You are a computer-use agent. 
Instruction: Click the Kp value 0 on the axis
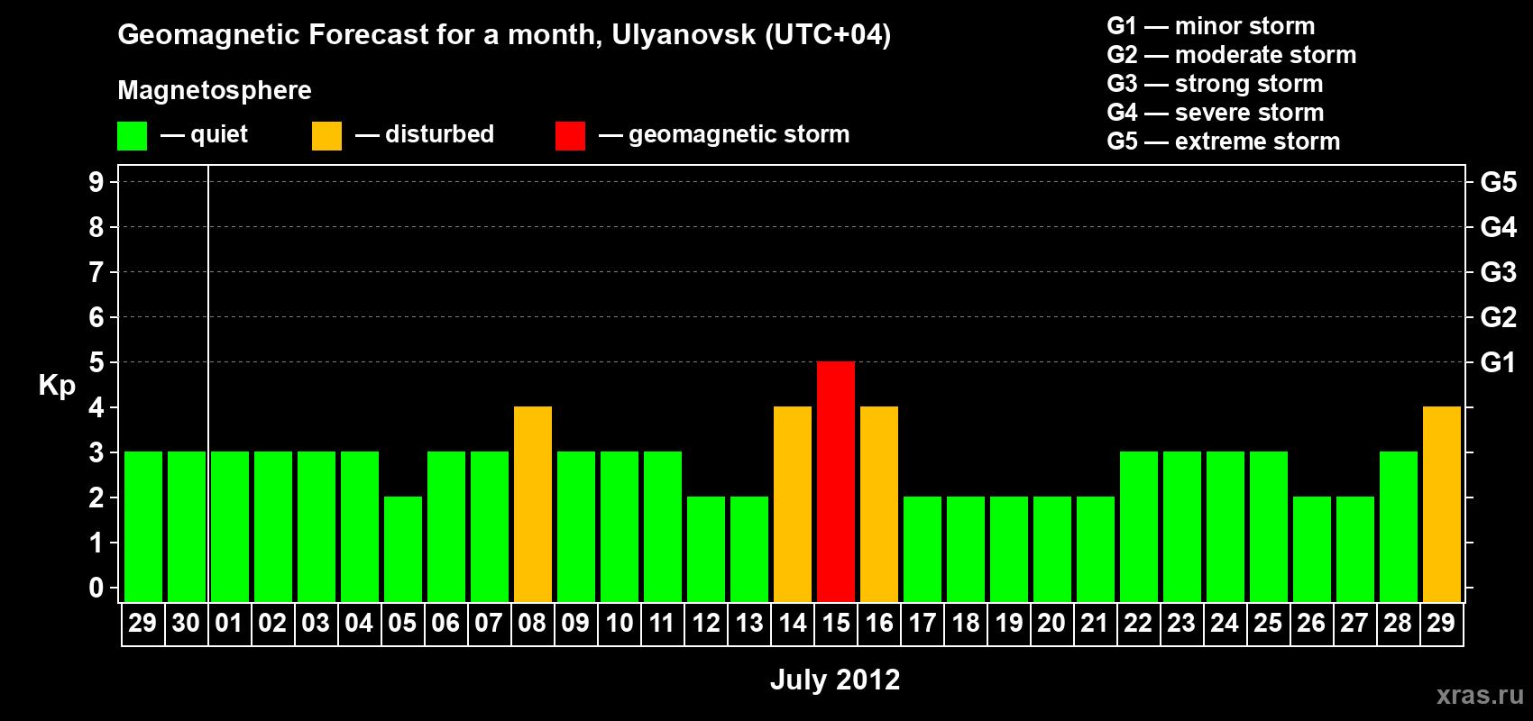click(x=96, y=588)
